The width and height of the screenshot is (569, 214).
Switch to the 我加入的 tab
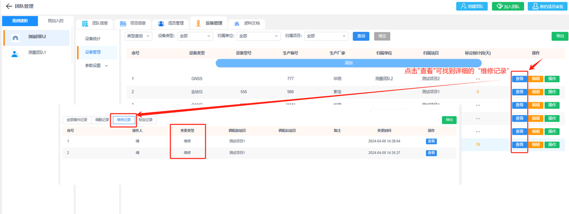56,21
